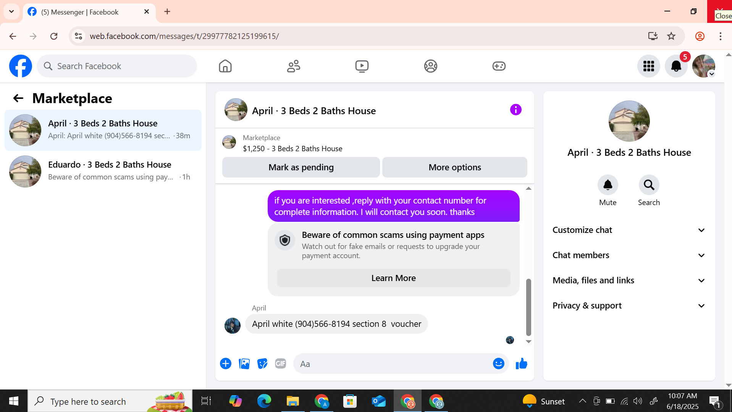Attach a photo using the image icon

point(244,364)
